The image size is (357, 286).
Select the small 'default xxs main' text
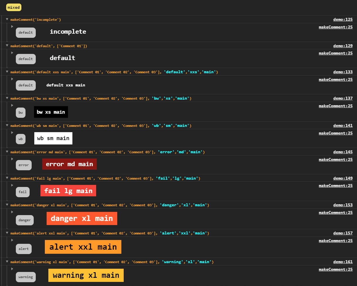point(66,85)
